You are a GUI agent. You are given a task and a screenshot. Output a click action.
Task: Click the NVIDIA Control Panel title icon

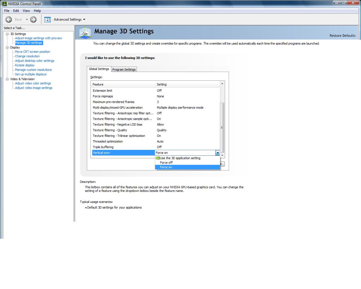pyautogui.click(x=5, y=4)
